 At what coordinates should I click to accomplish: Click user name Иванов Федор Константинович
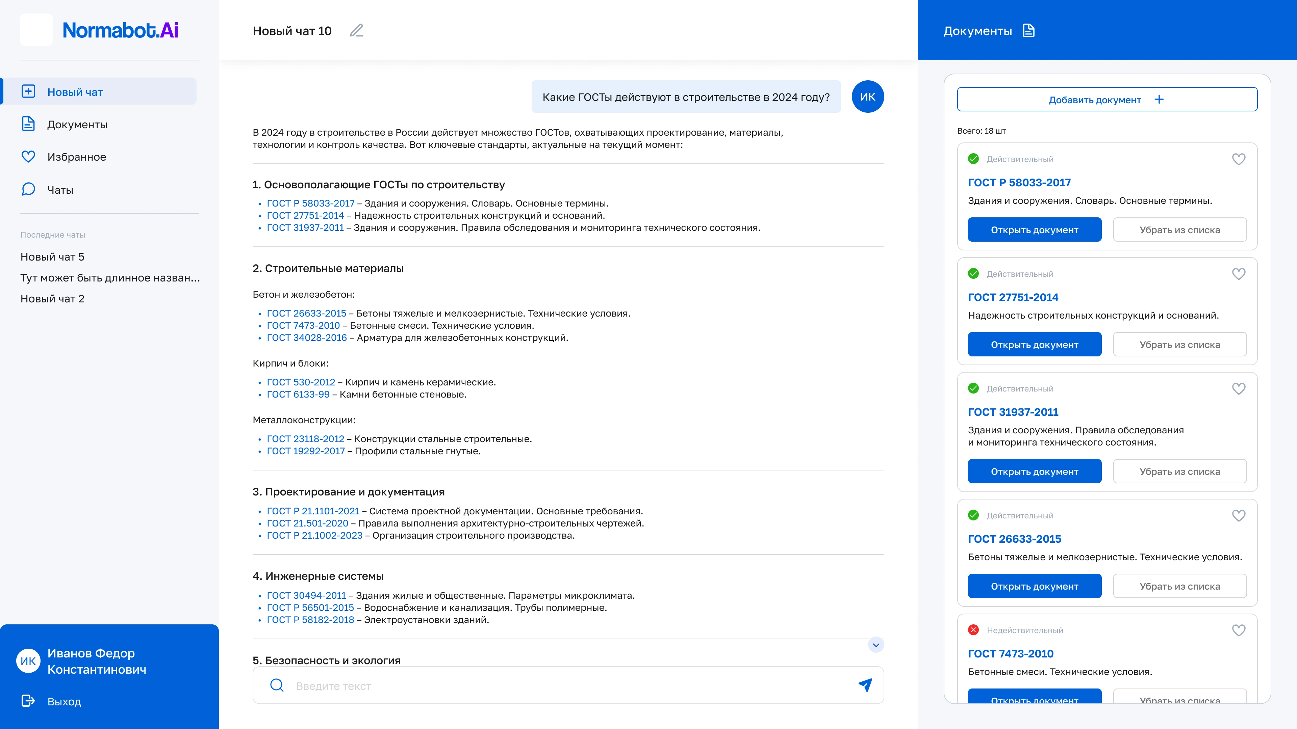(97, 661)
